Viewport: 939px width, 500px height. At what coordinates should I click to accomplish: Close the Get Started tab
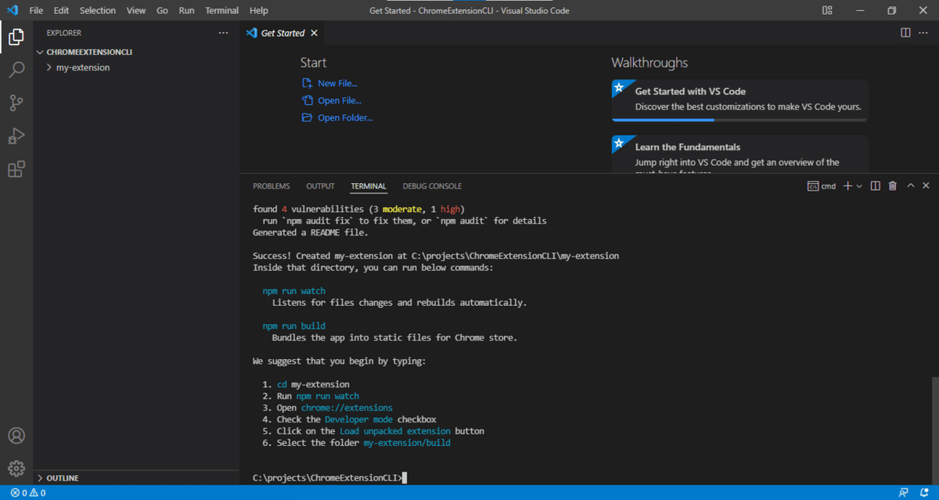314,33
